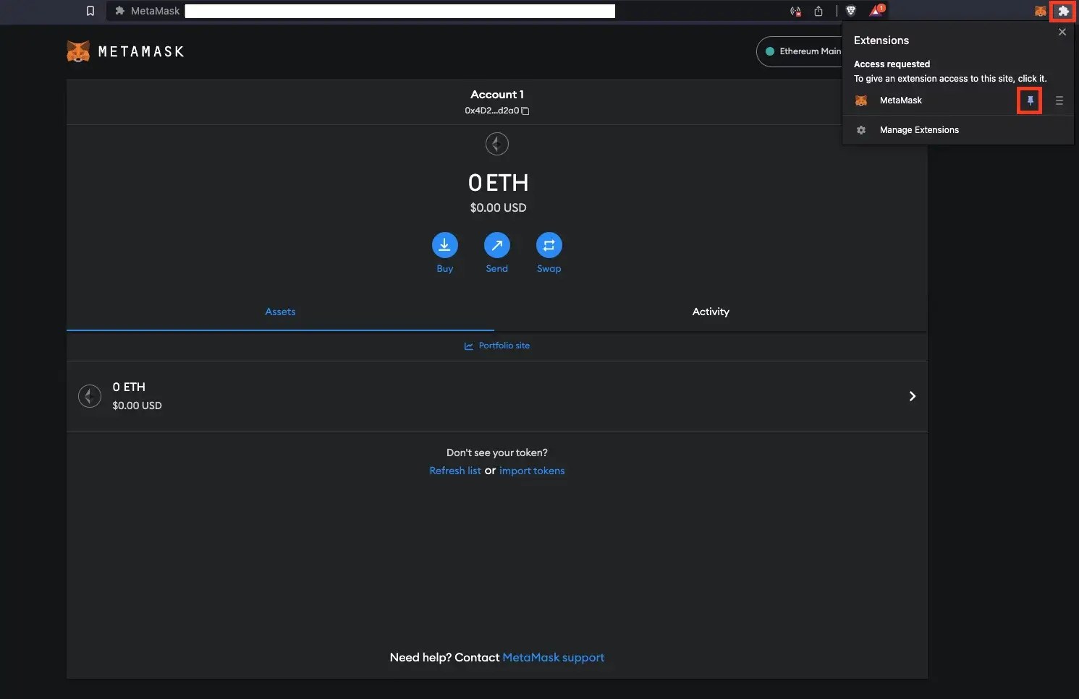Open the puzzle-piece Extensions icon in toolbar
Screen dimensions: 1079x699
[x=1063, y=11]
